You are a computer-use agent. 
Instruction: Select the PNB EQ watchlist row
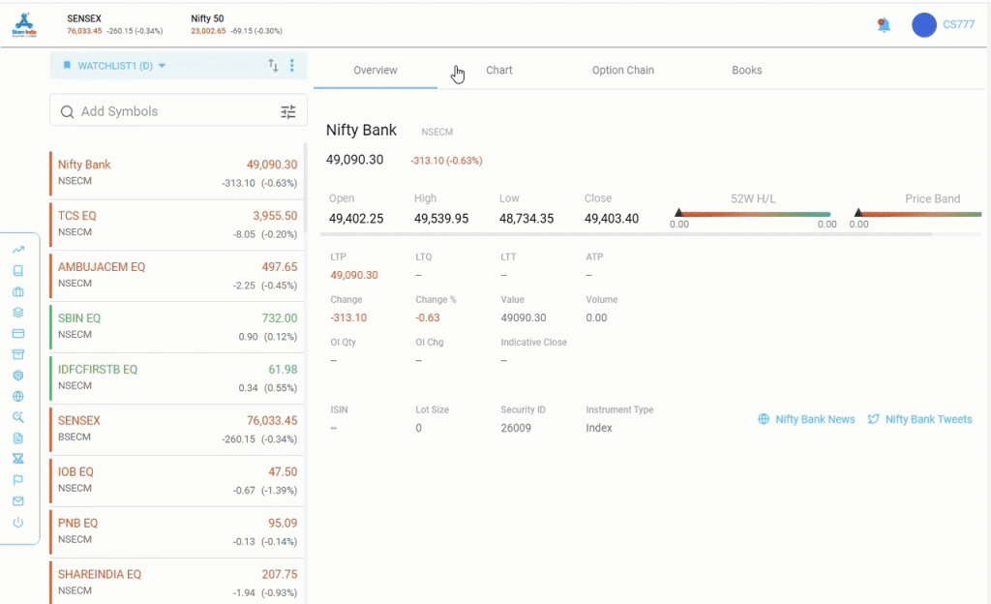coord(177,531)
